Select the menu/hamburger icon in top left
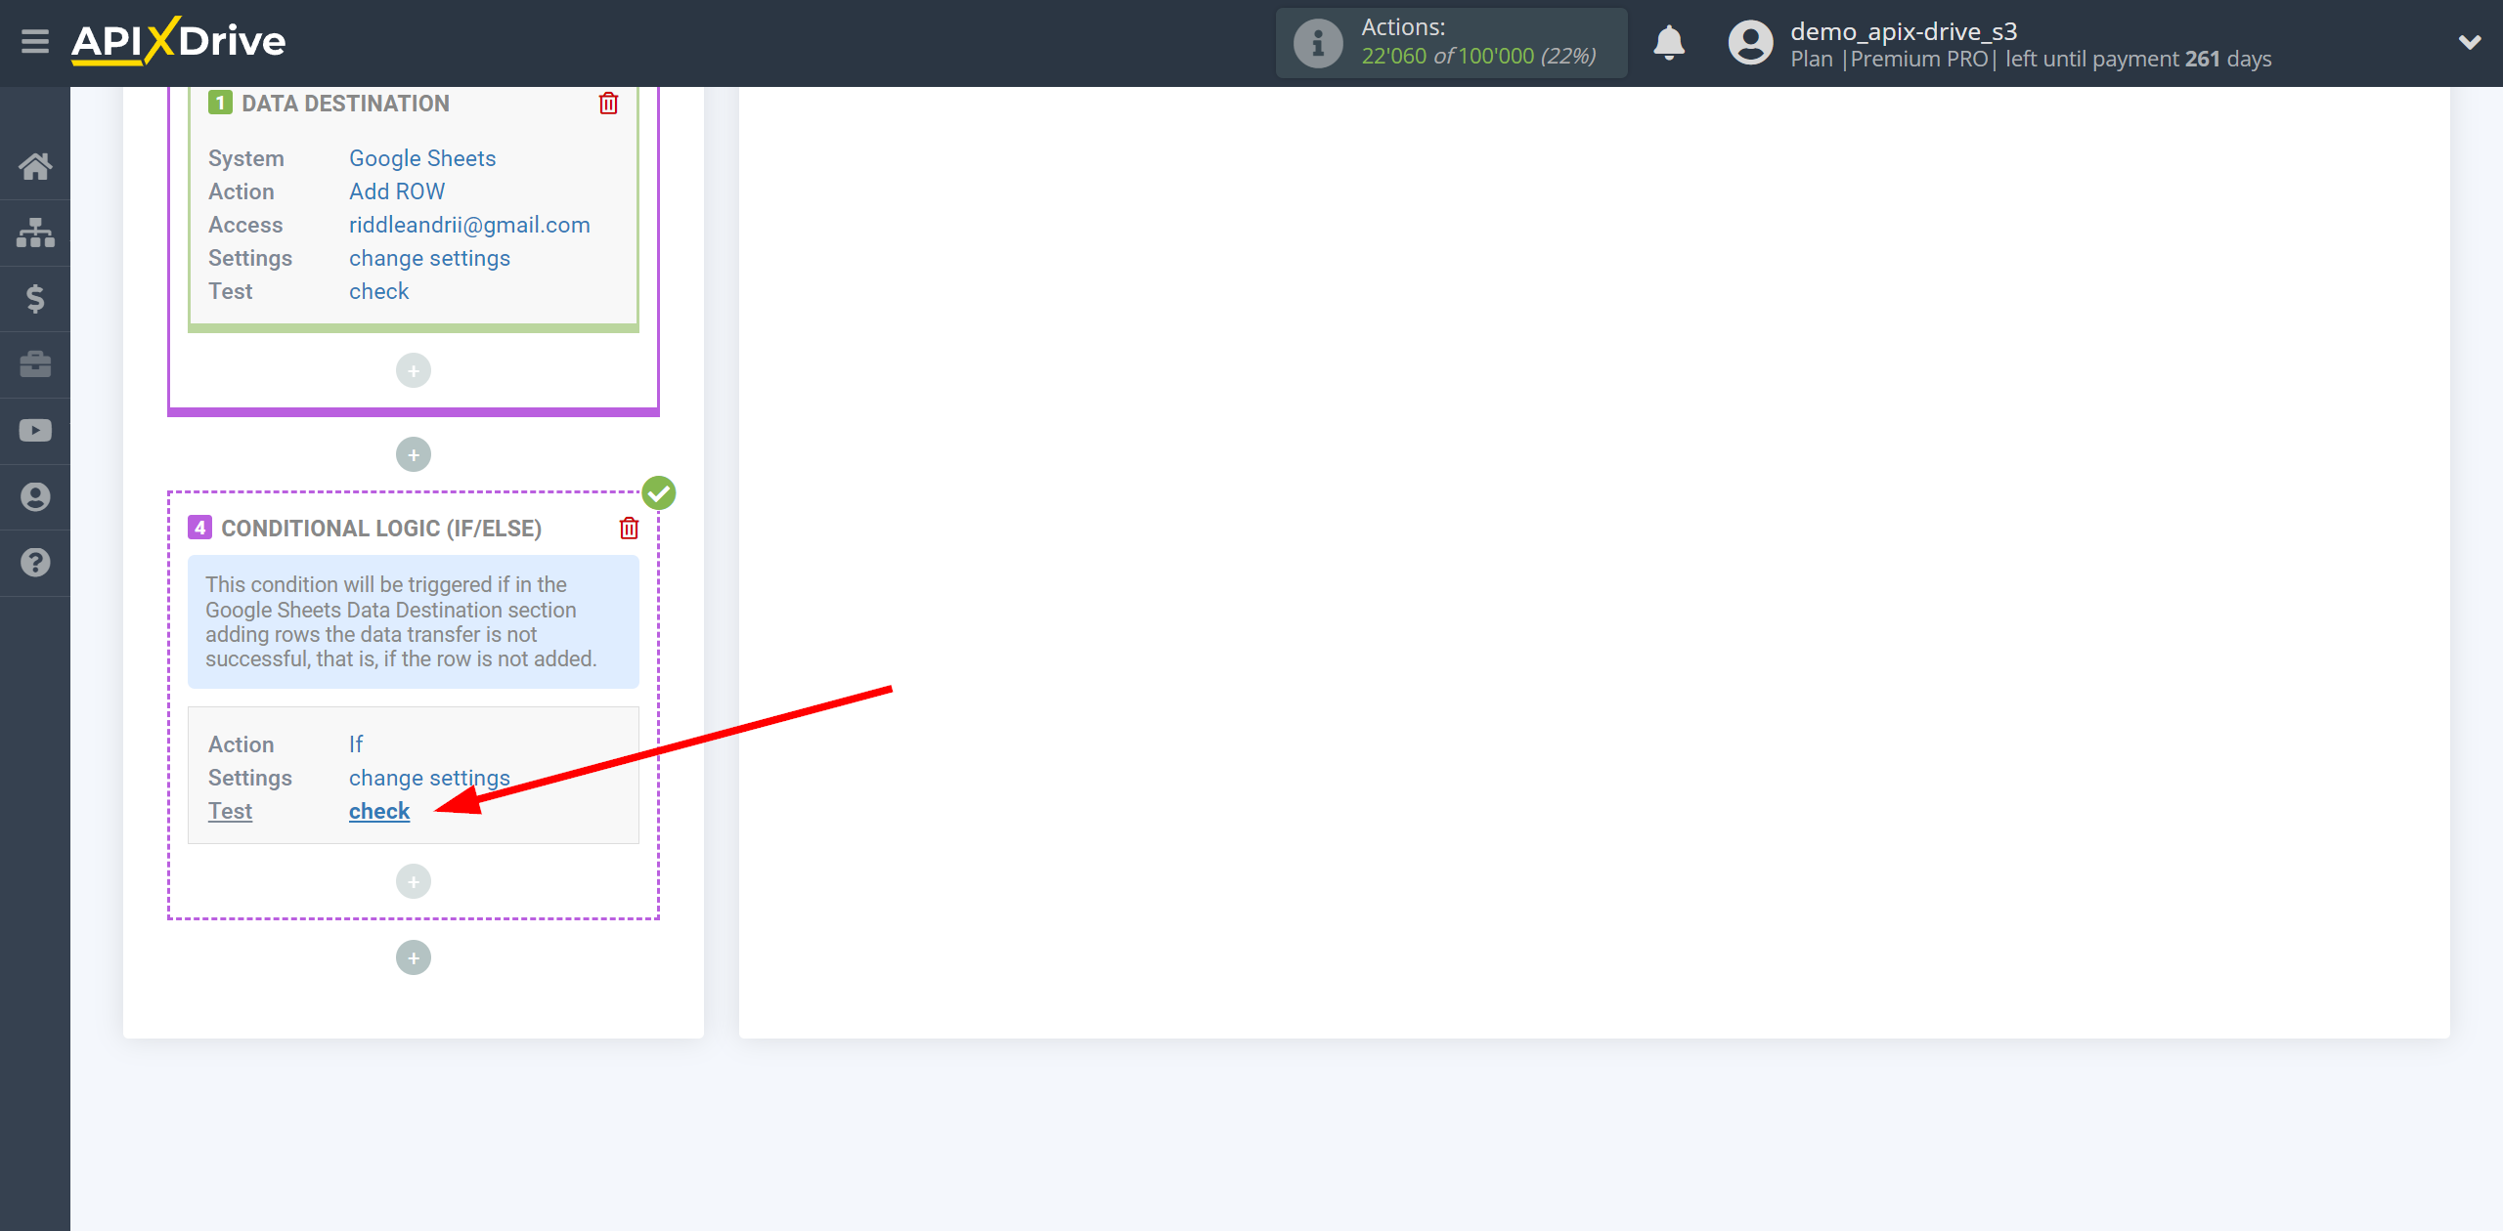This screenshot has width=2503, height=1231. pyautogui.click(x=33, y=41)
